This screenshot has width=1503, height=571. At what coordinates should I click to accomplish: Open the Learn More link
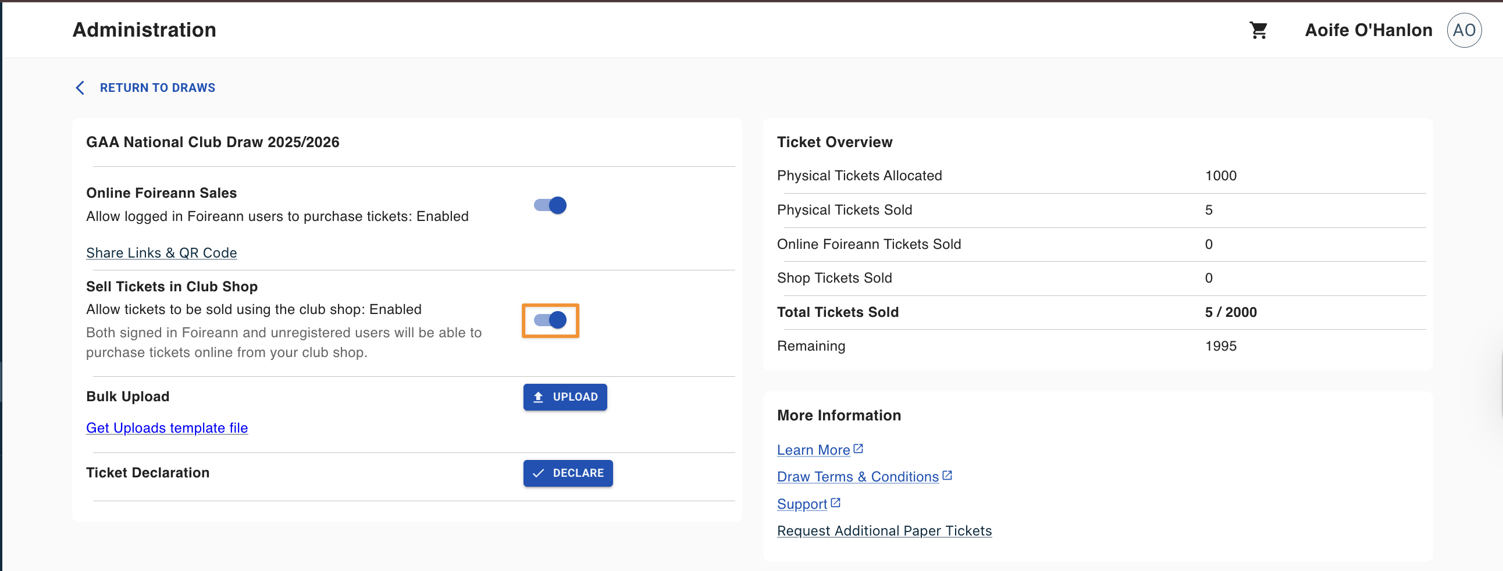tap(813, 449)
